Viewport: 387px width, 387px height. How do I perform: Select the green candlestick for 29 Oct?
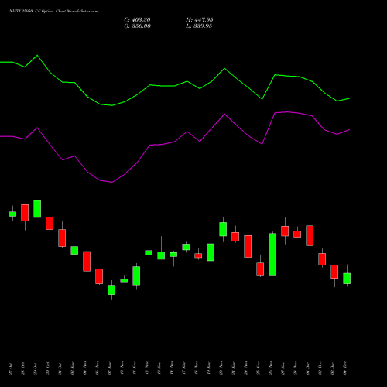(37, 209)
